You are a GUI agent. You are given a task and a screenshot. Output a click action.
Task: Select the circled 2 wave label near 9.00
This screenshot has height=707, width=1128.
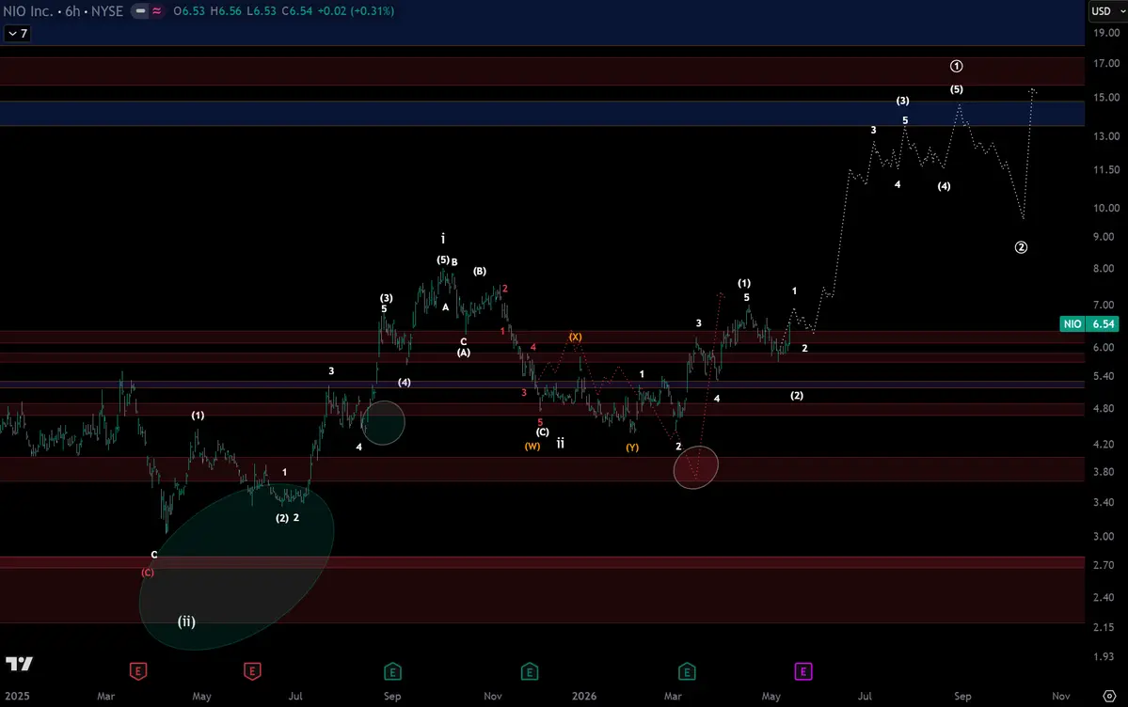point(1021,247)
